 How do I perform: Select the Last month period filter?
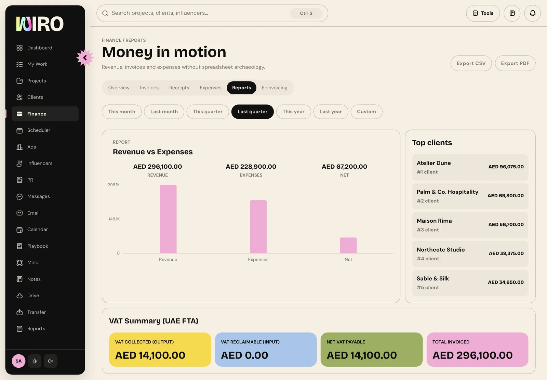point(164,112)
